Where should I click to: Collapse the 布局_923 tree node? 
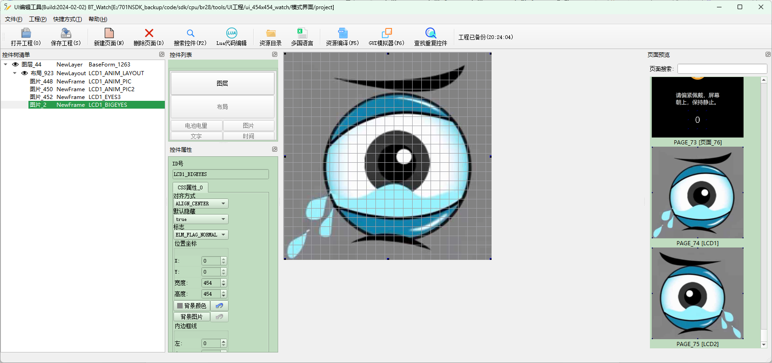click(x=15, y=73)
